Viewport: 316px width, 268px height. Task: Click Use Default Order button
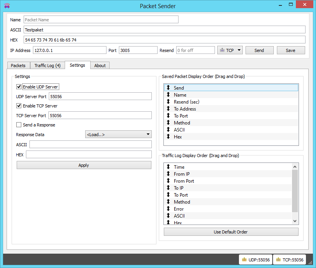231,232
